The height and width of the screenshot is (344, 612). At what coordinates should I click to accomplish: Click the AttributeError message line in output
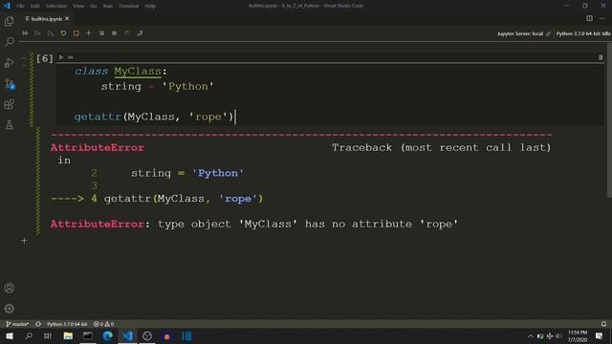pos(254,224)
